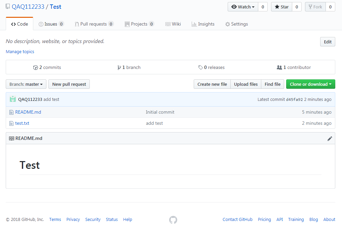This screenshot has height=228, width=342.
Task: Edit the repository description with the Edit button
Action: click(328, 42)
